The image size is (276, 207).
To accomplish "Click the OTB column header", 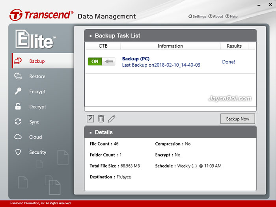I will [103, 46].
